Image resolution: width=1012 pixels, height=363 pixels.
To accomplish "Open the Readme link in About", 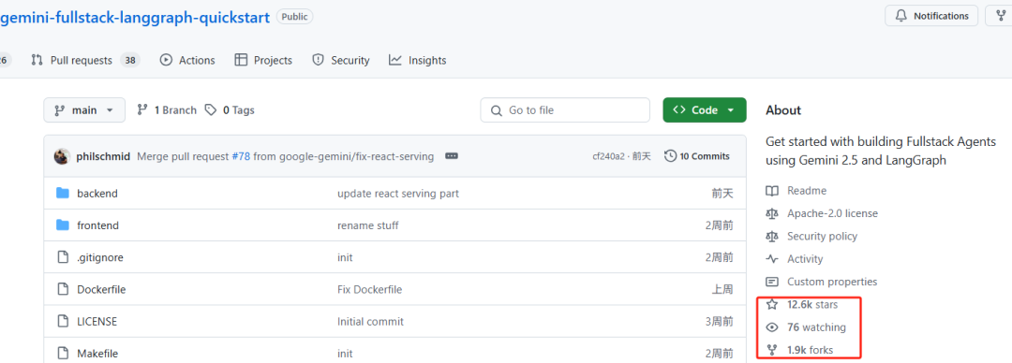I will tap(807, 191).
